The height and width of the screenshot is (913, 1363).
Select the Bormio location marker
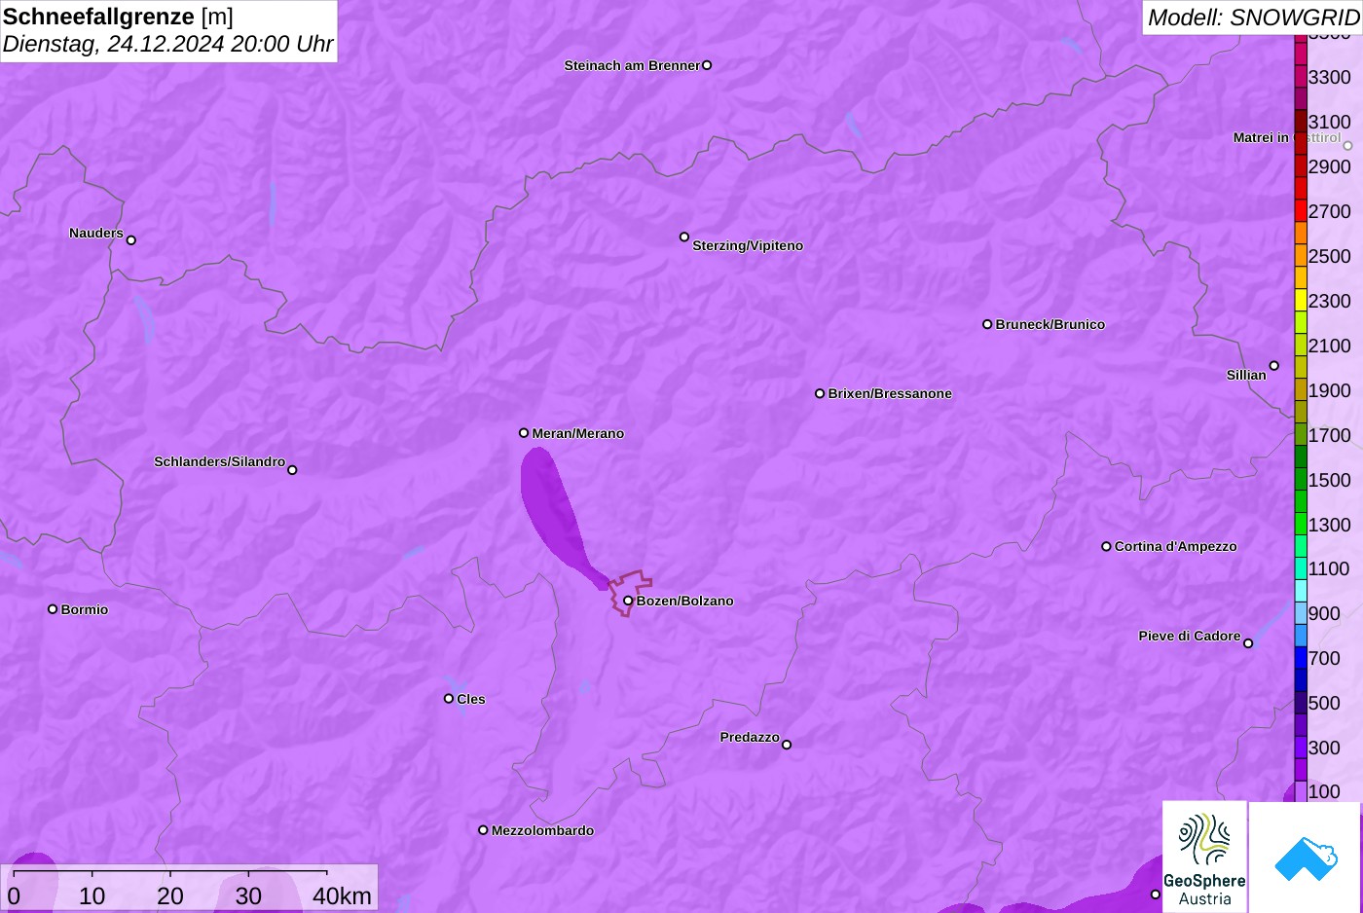[x=53, y=609]
